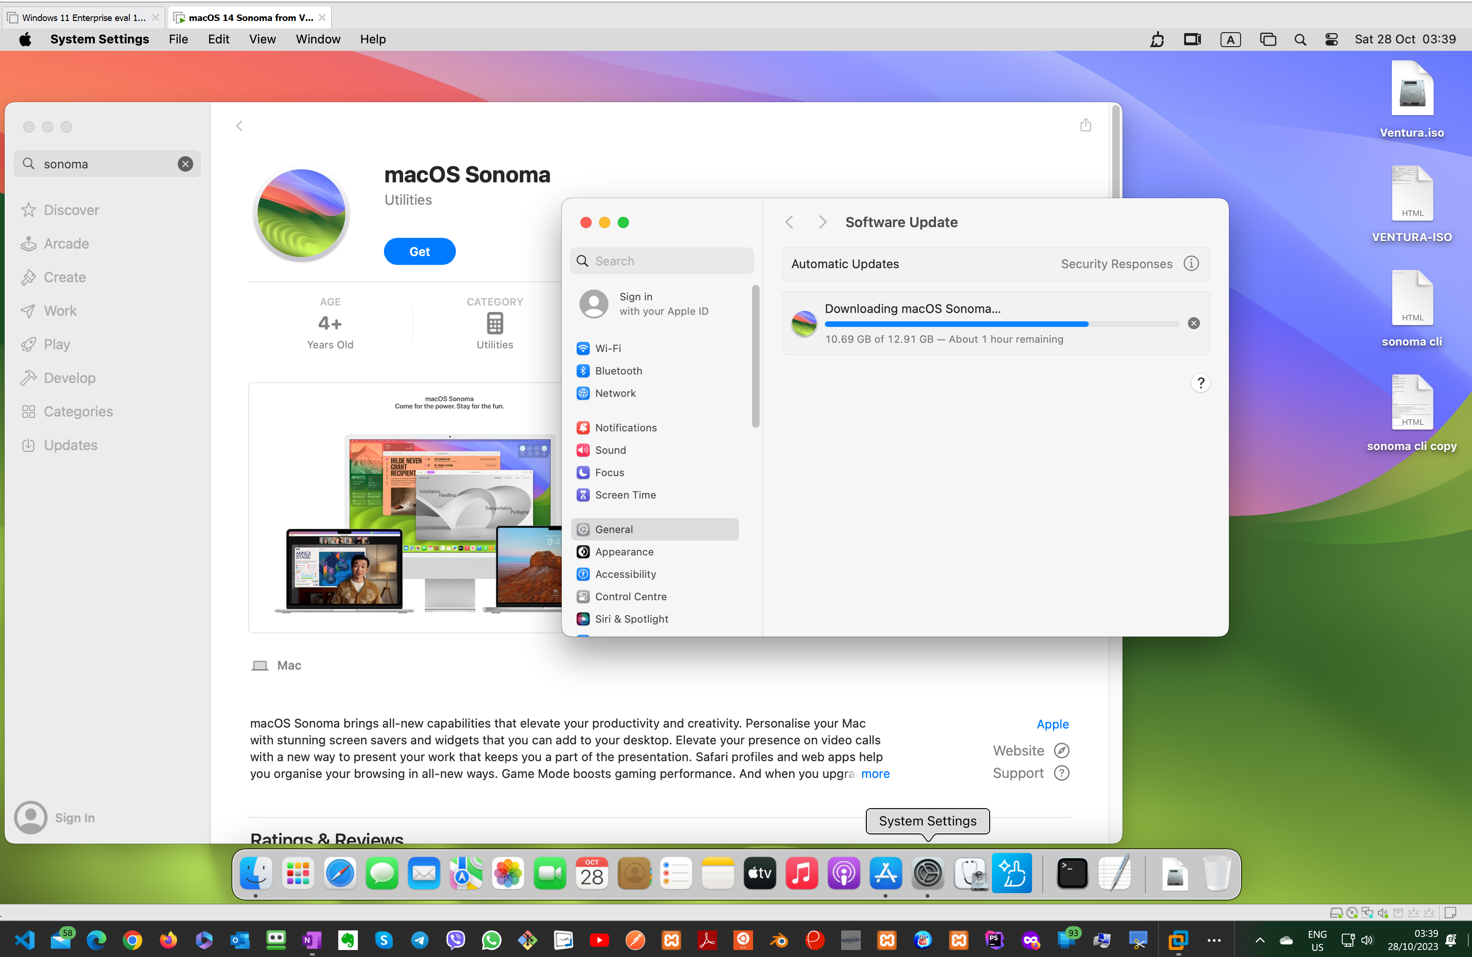Screen dimensions: 1472x957
Task: Open Control Centre in menu bar
Action: [x=1332, y=40]
